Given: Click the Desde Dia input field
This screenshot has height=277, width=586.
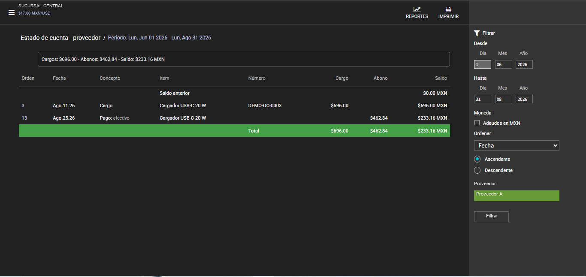Looking at the screenshot, I should (483, 64).
